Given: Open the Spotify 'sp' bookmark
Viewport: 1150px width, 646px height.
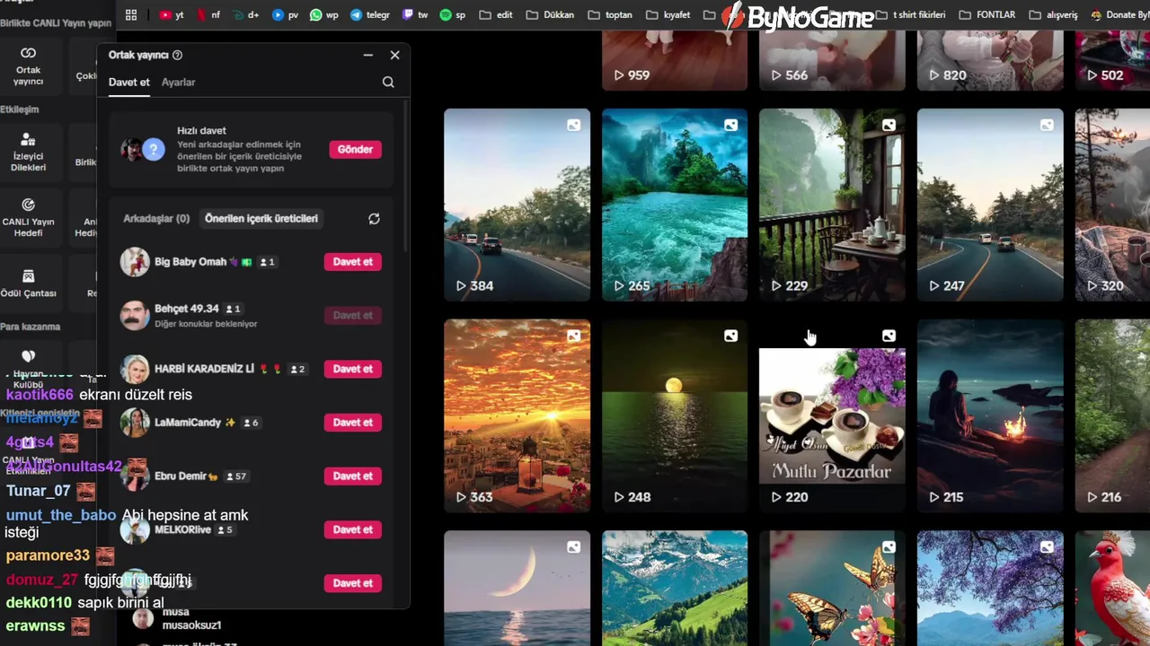Looking at the screenshot, I should pos(453,14).
